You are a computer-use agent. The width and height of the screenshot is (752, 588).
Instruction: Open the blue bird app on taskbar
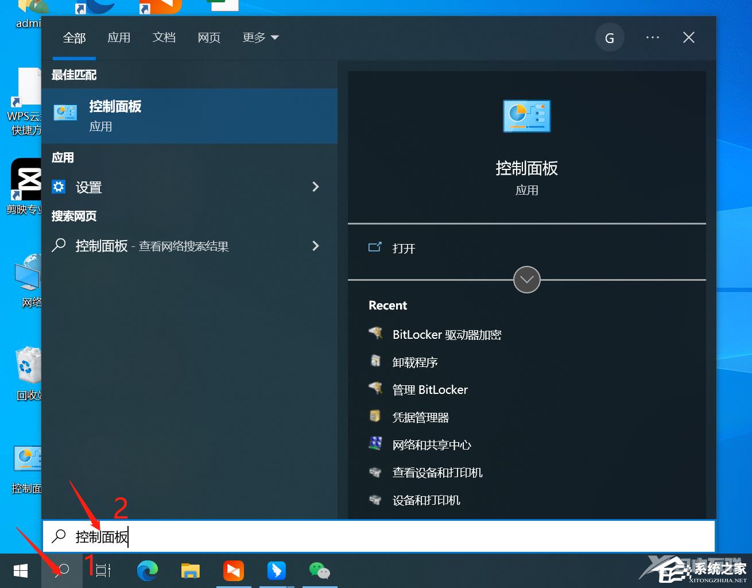click(277, 571)
